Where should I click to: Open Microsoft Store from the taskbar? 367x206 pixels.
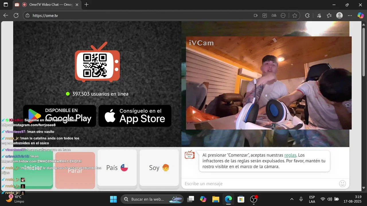[x=241, y=199]
